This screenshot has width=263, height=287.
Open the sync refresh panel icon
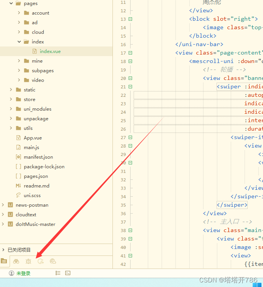point(41,261)
